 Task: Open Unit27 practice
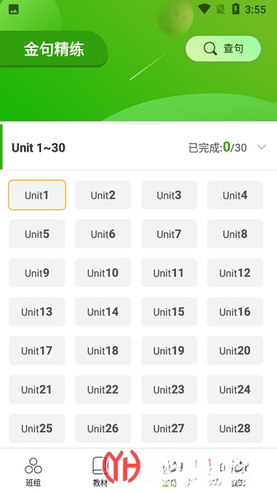pos(169,428)
